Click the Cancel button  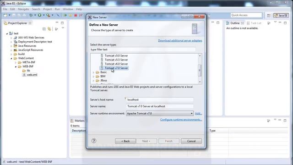(191, 141)
